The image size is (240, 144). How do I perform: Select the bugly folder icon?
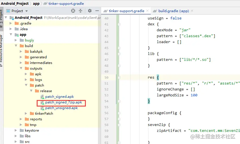pos(22,40)
